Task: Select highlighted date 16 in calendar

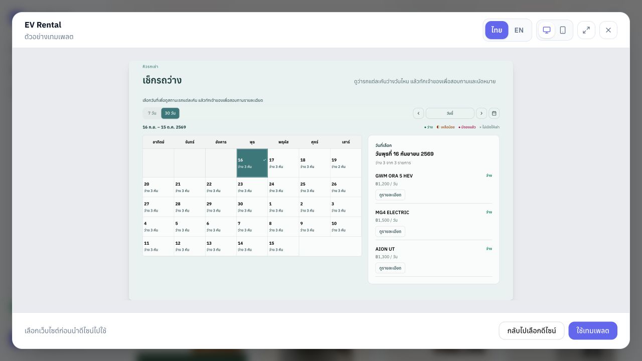Action: [x=252, y=163]
